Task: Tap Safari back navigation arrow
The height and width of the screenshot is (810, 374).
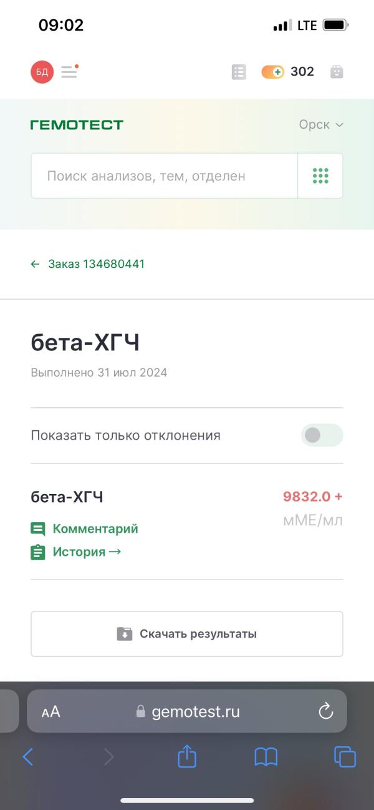Action: 28,758
